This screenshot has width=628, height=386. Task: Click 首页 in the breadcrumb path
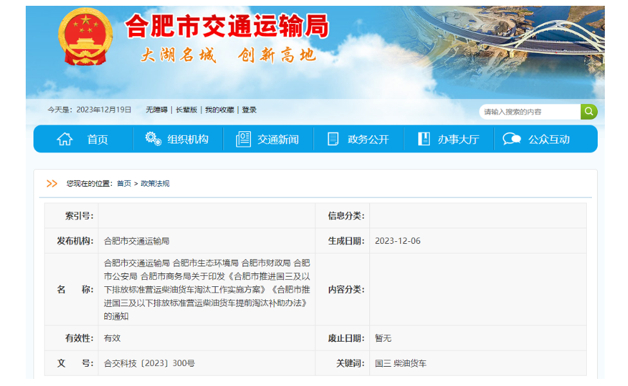[x=124, y=184]
